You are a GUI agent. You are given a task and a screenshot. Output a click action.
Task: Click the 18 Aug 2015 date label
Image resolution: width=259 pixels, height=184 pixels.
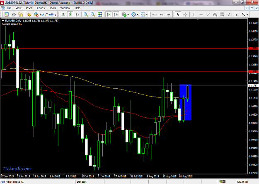(186, 176)
